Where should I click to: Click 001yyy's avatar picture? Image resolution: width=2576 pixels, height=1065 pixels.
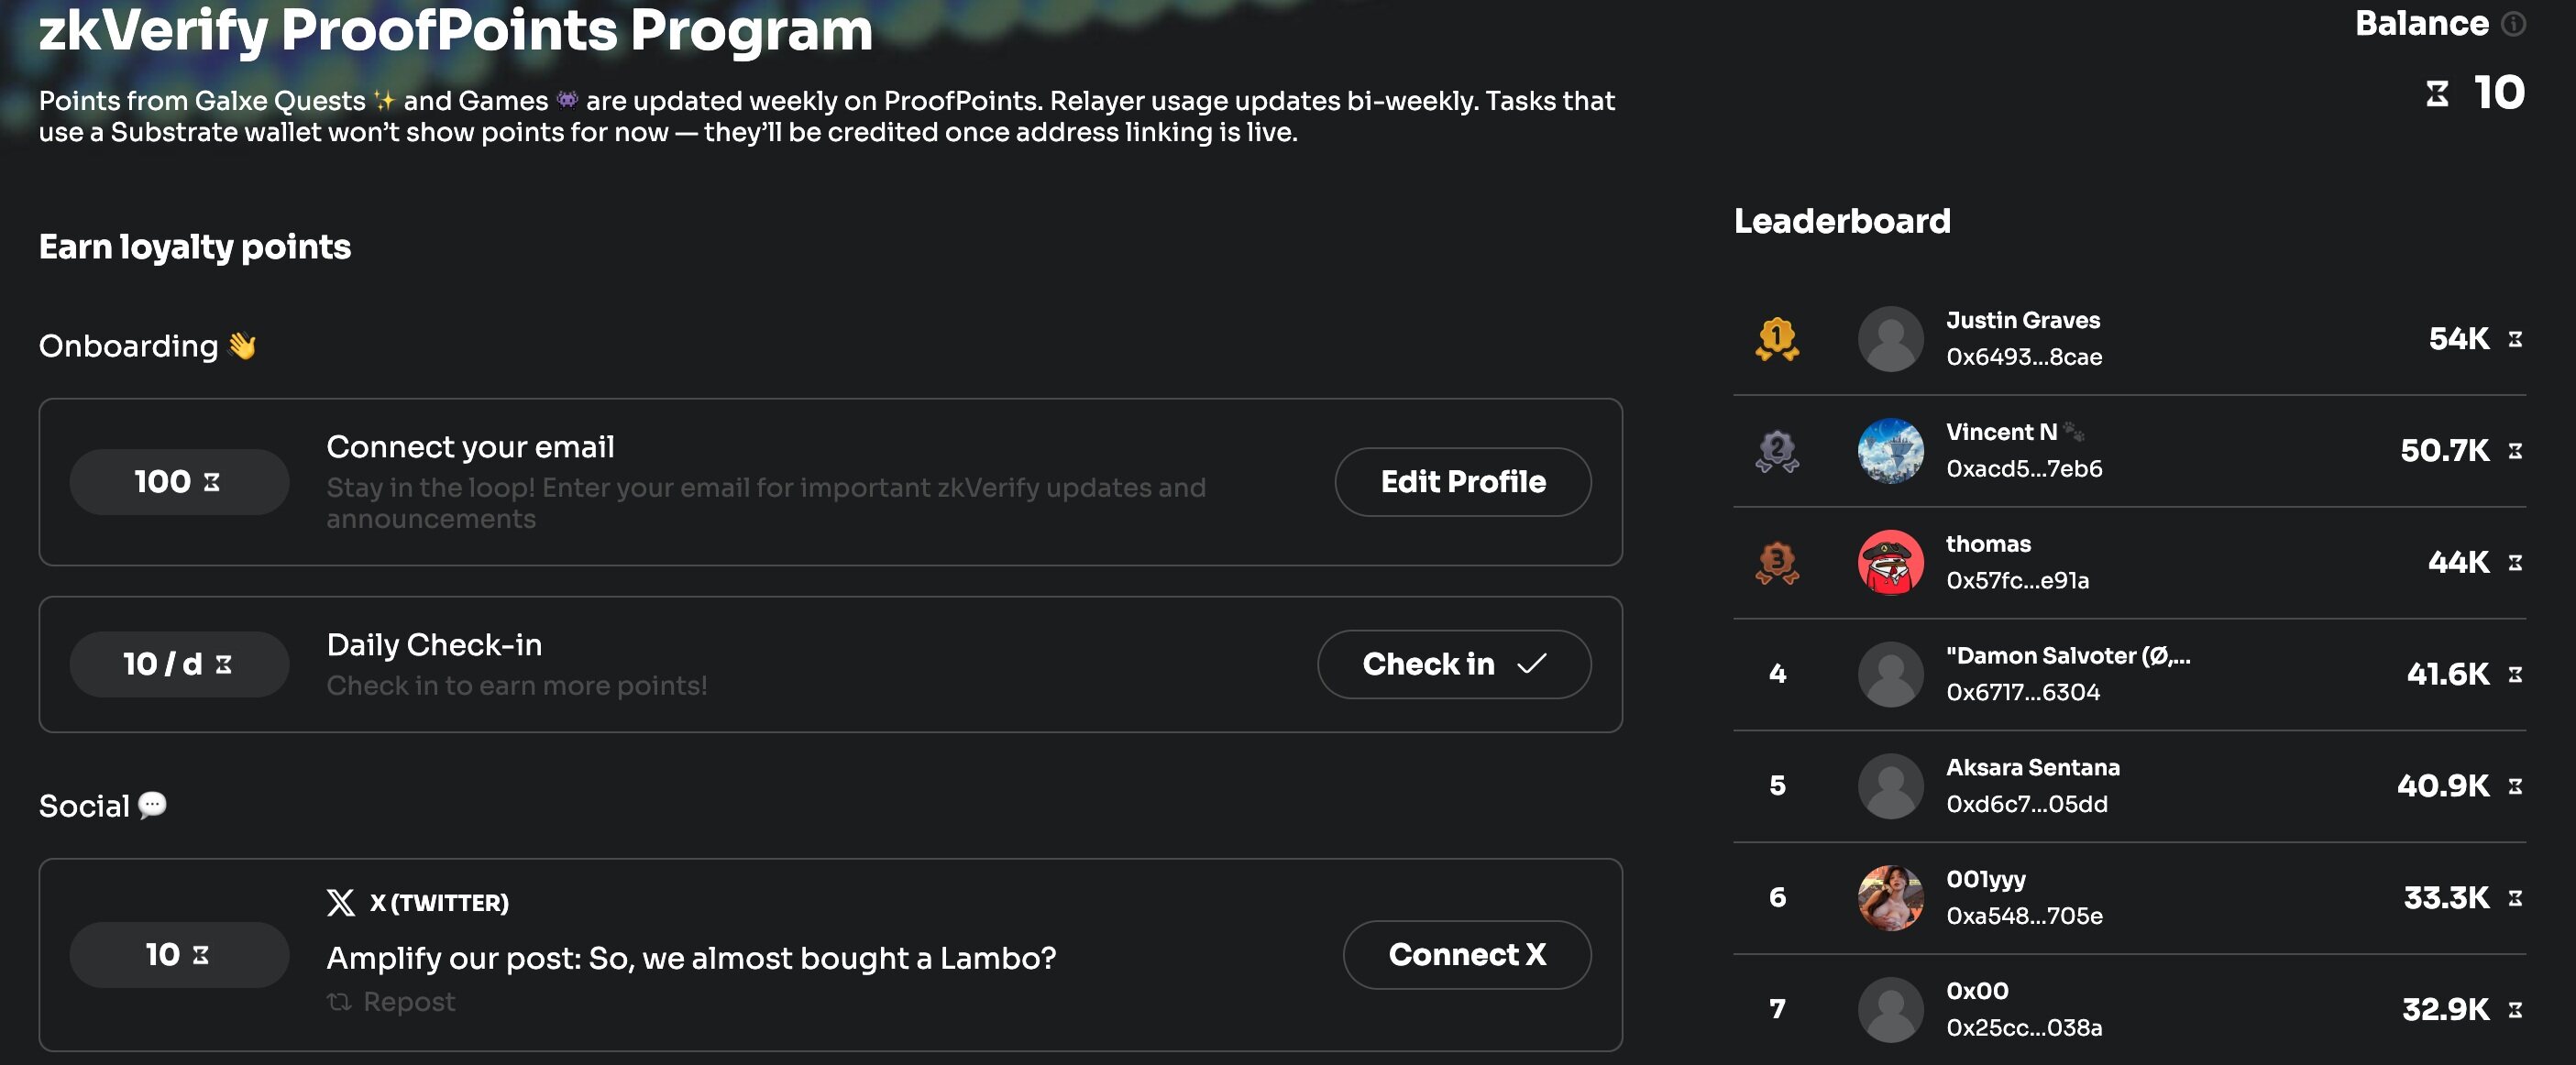1890,898
